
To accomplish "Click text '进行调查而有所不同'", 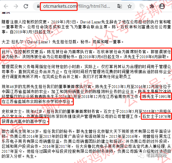I will pos(20,77).
